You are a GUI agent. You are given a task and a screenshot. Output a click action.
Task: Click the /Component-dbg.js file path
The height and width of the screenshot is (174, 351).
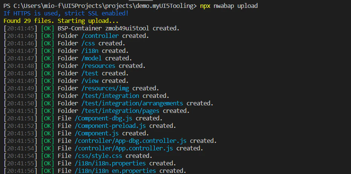pos(104,118)
